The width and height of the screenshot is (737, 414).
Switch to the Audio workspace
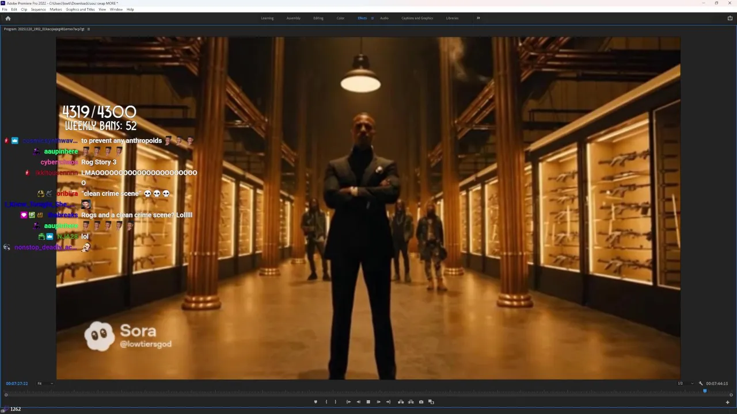click(x=384, y=18)
